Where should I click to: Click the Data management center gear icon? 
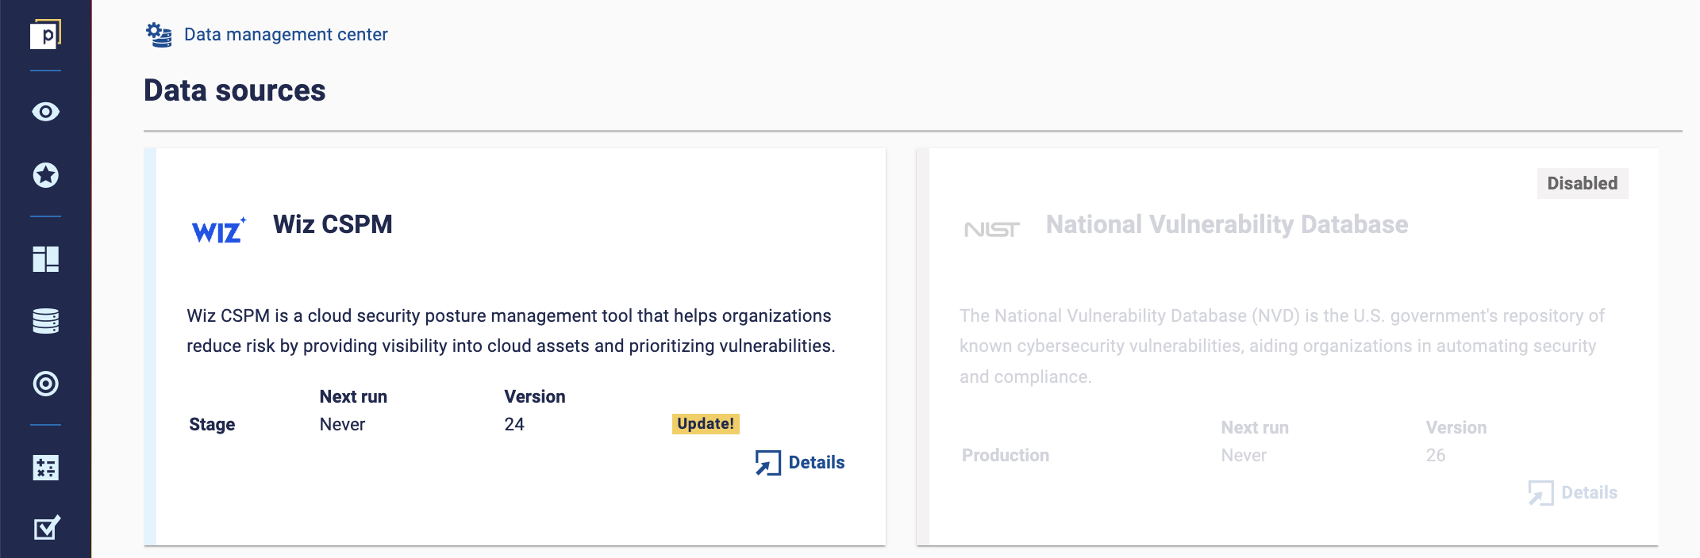pos(159,35)
